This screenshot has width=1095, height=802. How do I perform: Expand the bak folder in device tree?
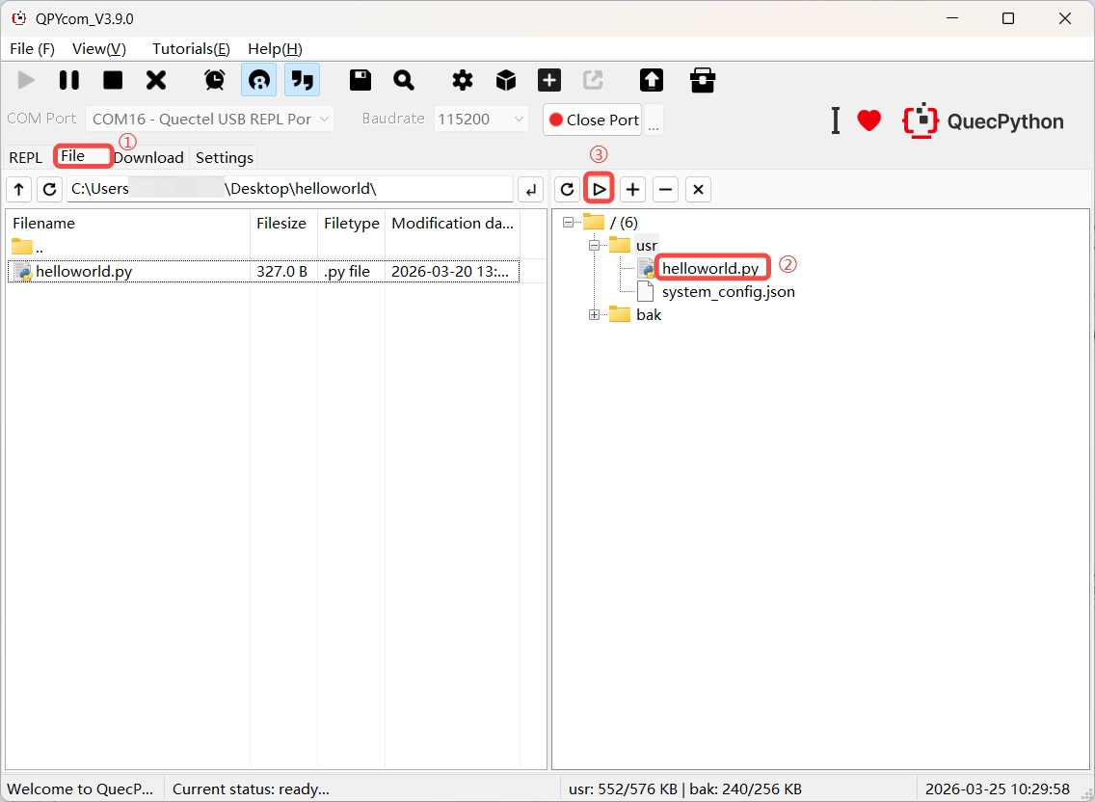pyautogui.click(x=595, y=315)
